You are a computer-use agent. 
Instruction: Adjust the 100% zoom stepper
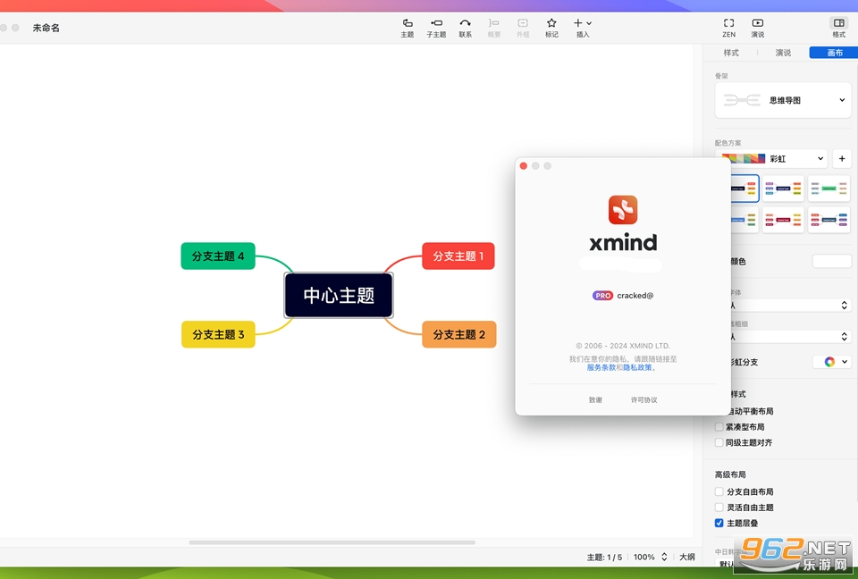coord(664,557)
